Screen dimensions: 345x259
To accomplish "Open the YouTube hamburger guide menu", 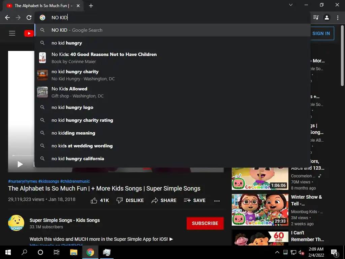I will click(12, 33).
